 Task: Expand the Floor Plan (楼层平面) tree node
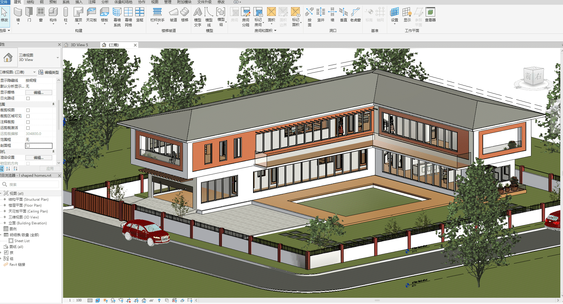tap(5, 205)
